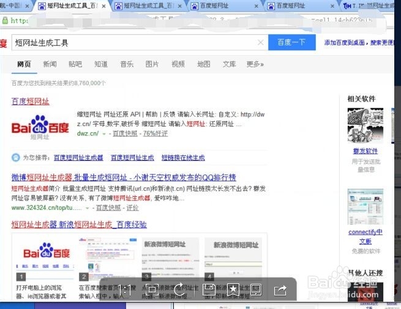The image size is (401, 309).
Task: Bookmark the image with the star icon
Action: click(x=233, y=290)
